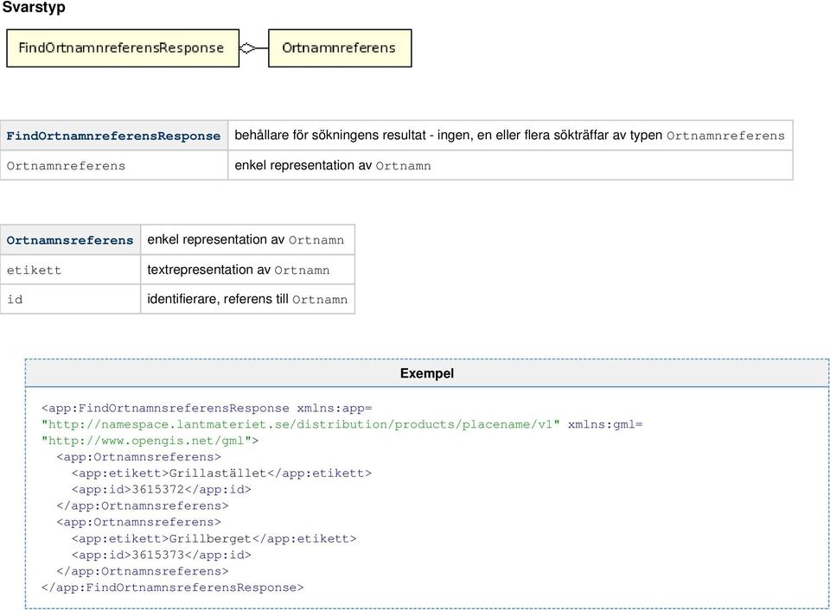830x610 pixels.
Task: Click the opening app:FindOrtnamnsreferensResponse XML tag line
Action: point(207,409)
